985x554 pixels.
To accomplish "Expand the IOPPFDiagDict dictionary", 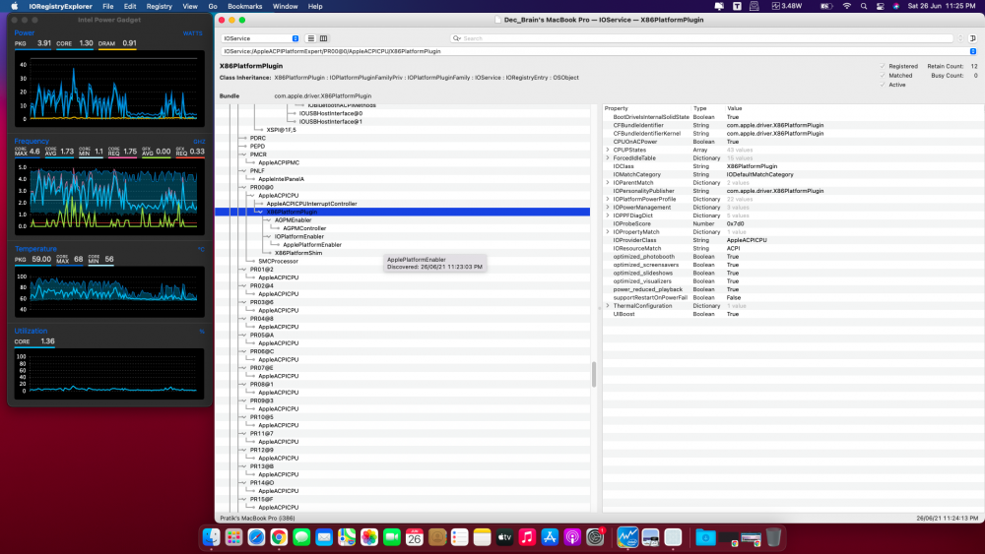I will coord(608,215).
